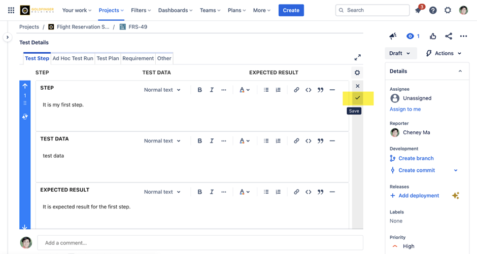Open the Dashboards menu

coord(175,10)
